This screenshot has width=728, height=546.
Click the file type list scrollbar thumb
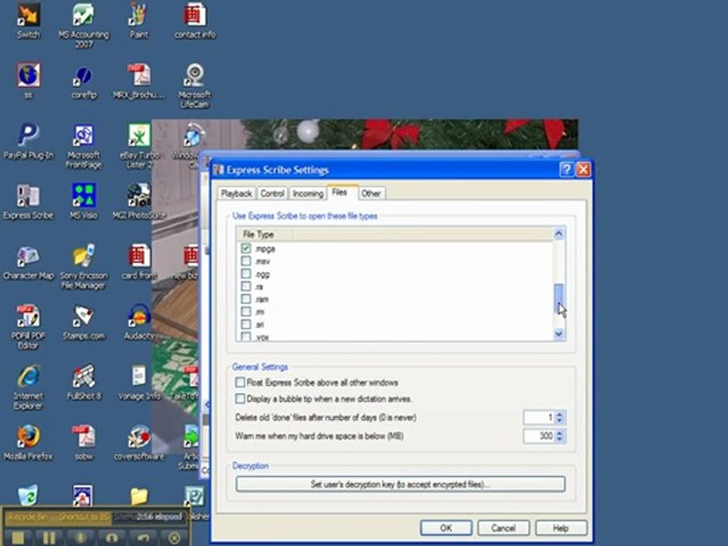pyautogui.click(x=559, y=298)
